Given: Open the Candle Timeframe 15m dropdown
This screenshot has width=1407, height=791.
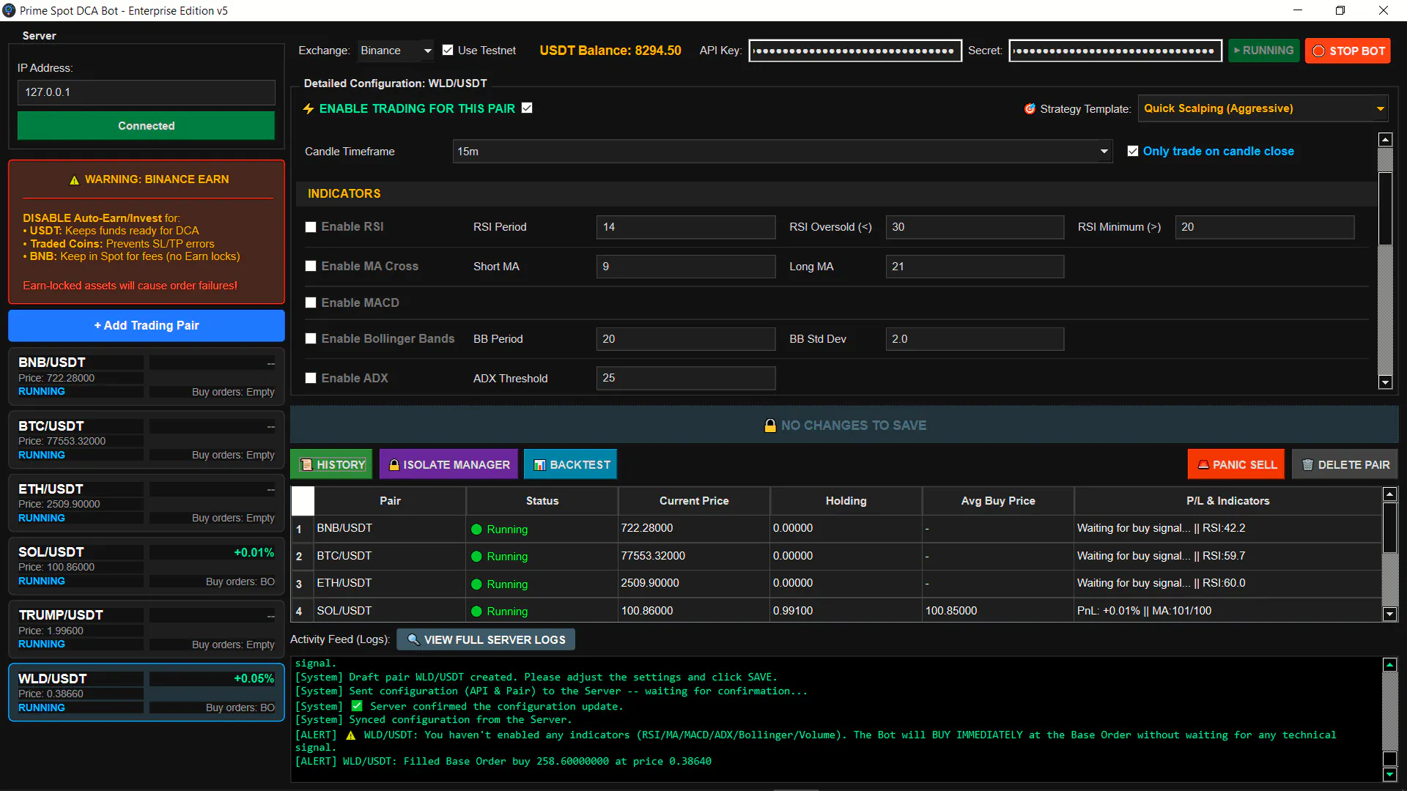Looking at the screenshot, I should [783, 152].
